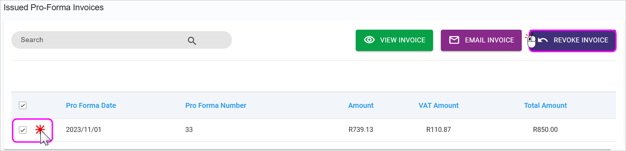Focus the Search text field
Screen dimensions: 626x151
[x=99, y=40]
